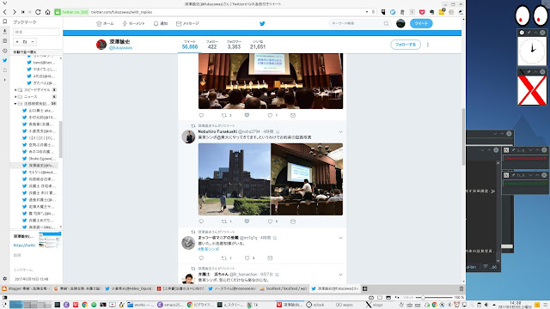
Task: Toggle images display in status bar
Action: pos(388,298)
